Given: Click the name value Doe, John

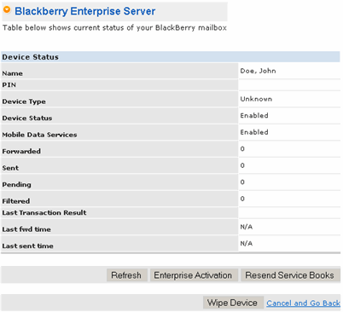Looking at the screenshot, I should tap(258, 71).
